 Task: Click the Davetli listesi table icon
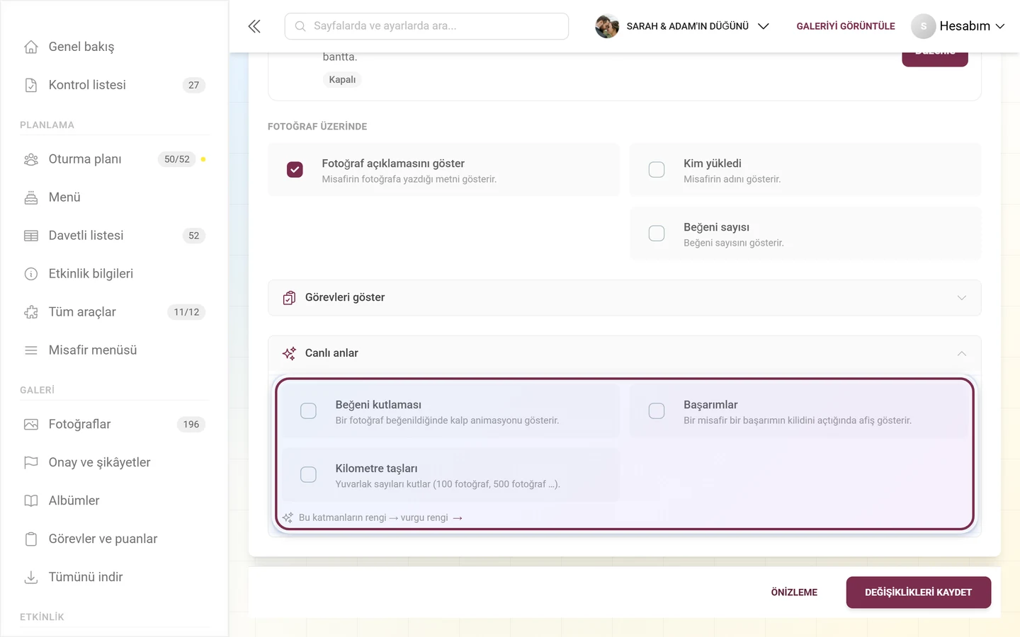(31, 236)
